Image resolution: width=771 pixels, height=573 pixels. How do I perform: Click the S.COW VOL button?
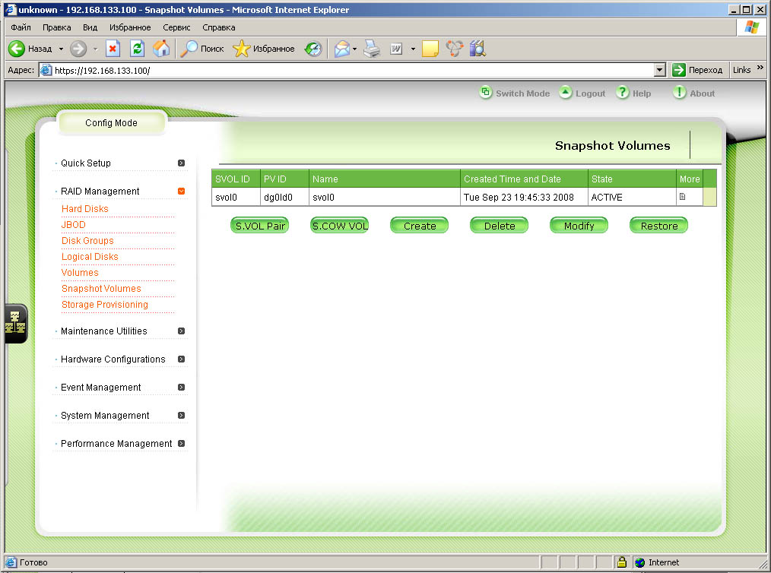[x=340, y=226]
